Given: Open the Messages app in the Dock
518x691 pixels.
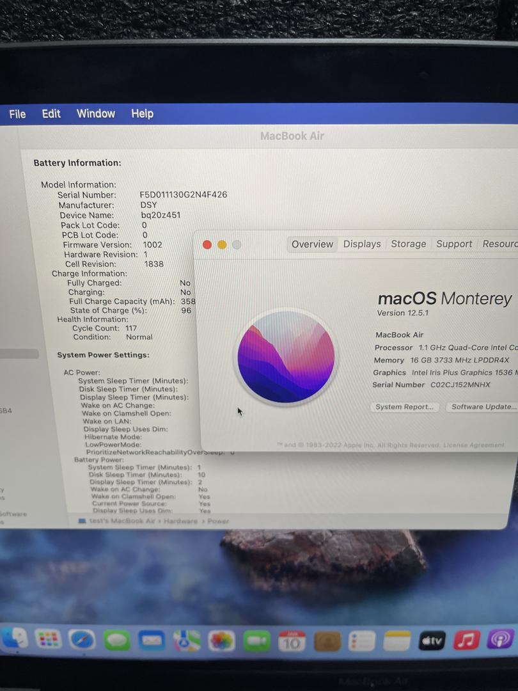Looking at the screenshot, I should tap(117, 640).
